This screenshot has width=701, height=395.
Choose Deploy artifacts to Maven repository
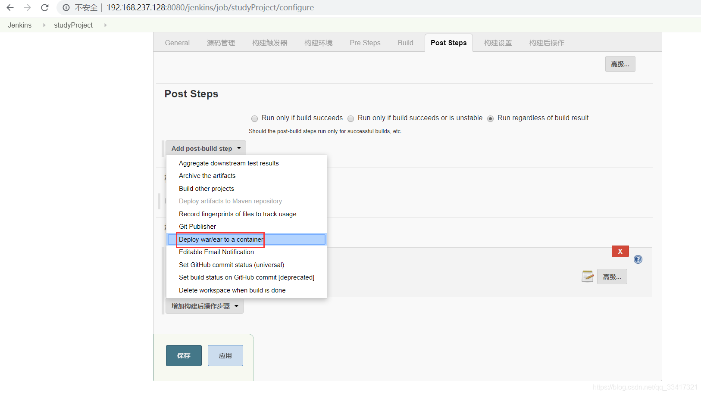[x=247, y=201]
